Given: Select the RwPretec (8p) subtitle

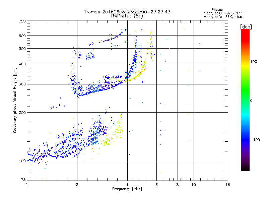Looking at the screenshot, I should (127, 16).
